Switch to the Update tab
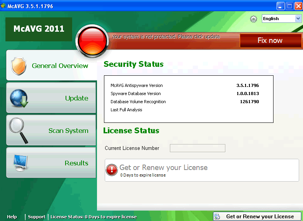Viewport: 303px width, 221px height. click(76, 98)
